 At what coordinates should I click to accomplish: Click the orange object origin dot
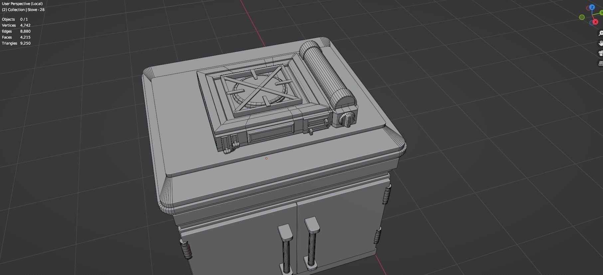pyautogui.click(x=266, y=158)
